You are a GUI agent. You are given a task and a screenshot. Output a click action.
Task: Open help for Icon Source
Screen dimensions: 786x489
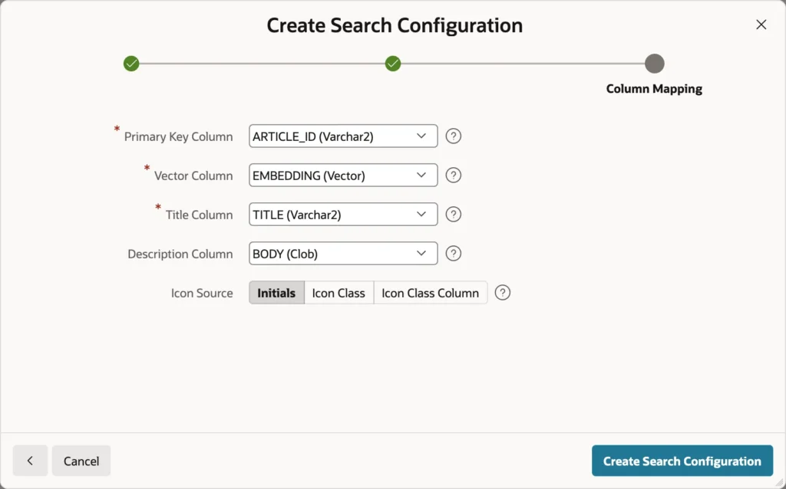[x=502, y=292]
